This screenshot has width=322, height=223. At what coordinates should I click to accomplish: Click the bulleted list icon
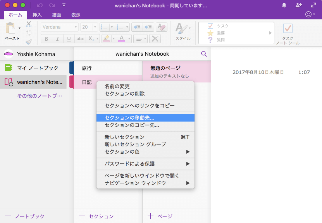(x=105, y=27)
